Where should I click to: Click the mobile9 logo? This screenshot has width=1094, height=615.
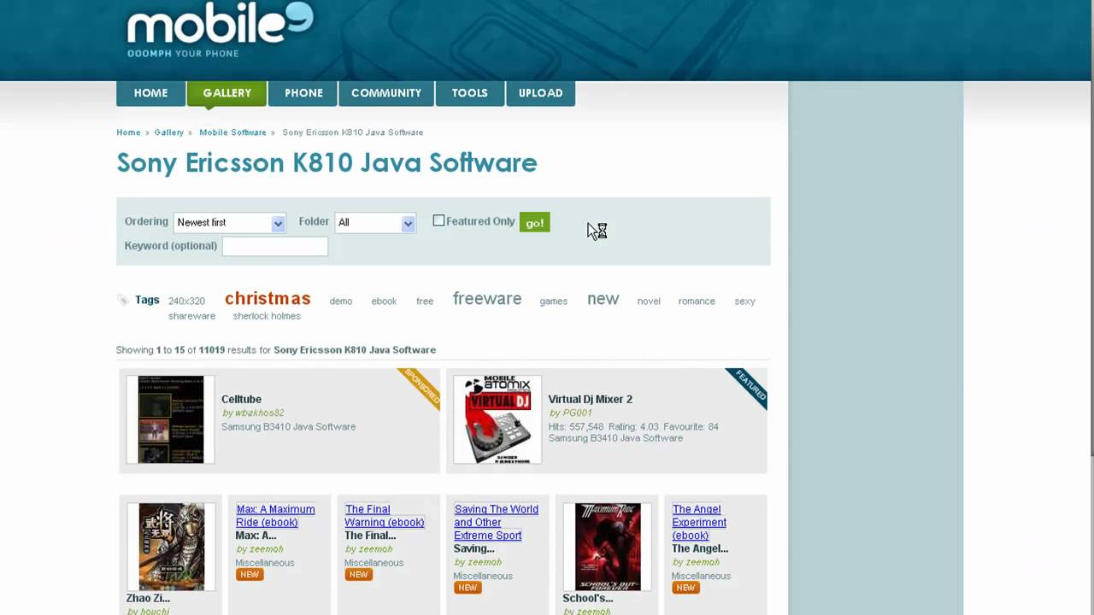coord(220,32)
